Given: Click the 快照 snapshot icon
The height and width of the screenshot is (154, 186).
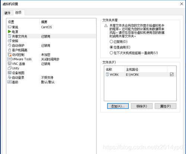Looking at the screenshot, I should click(10, 41).
